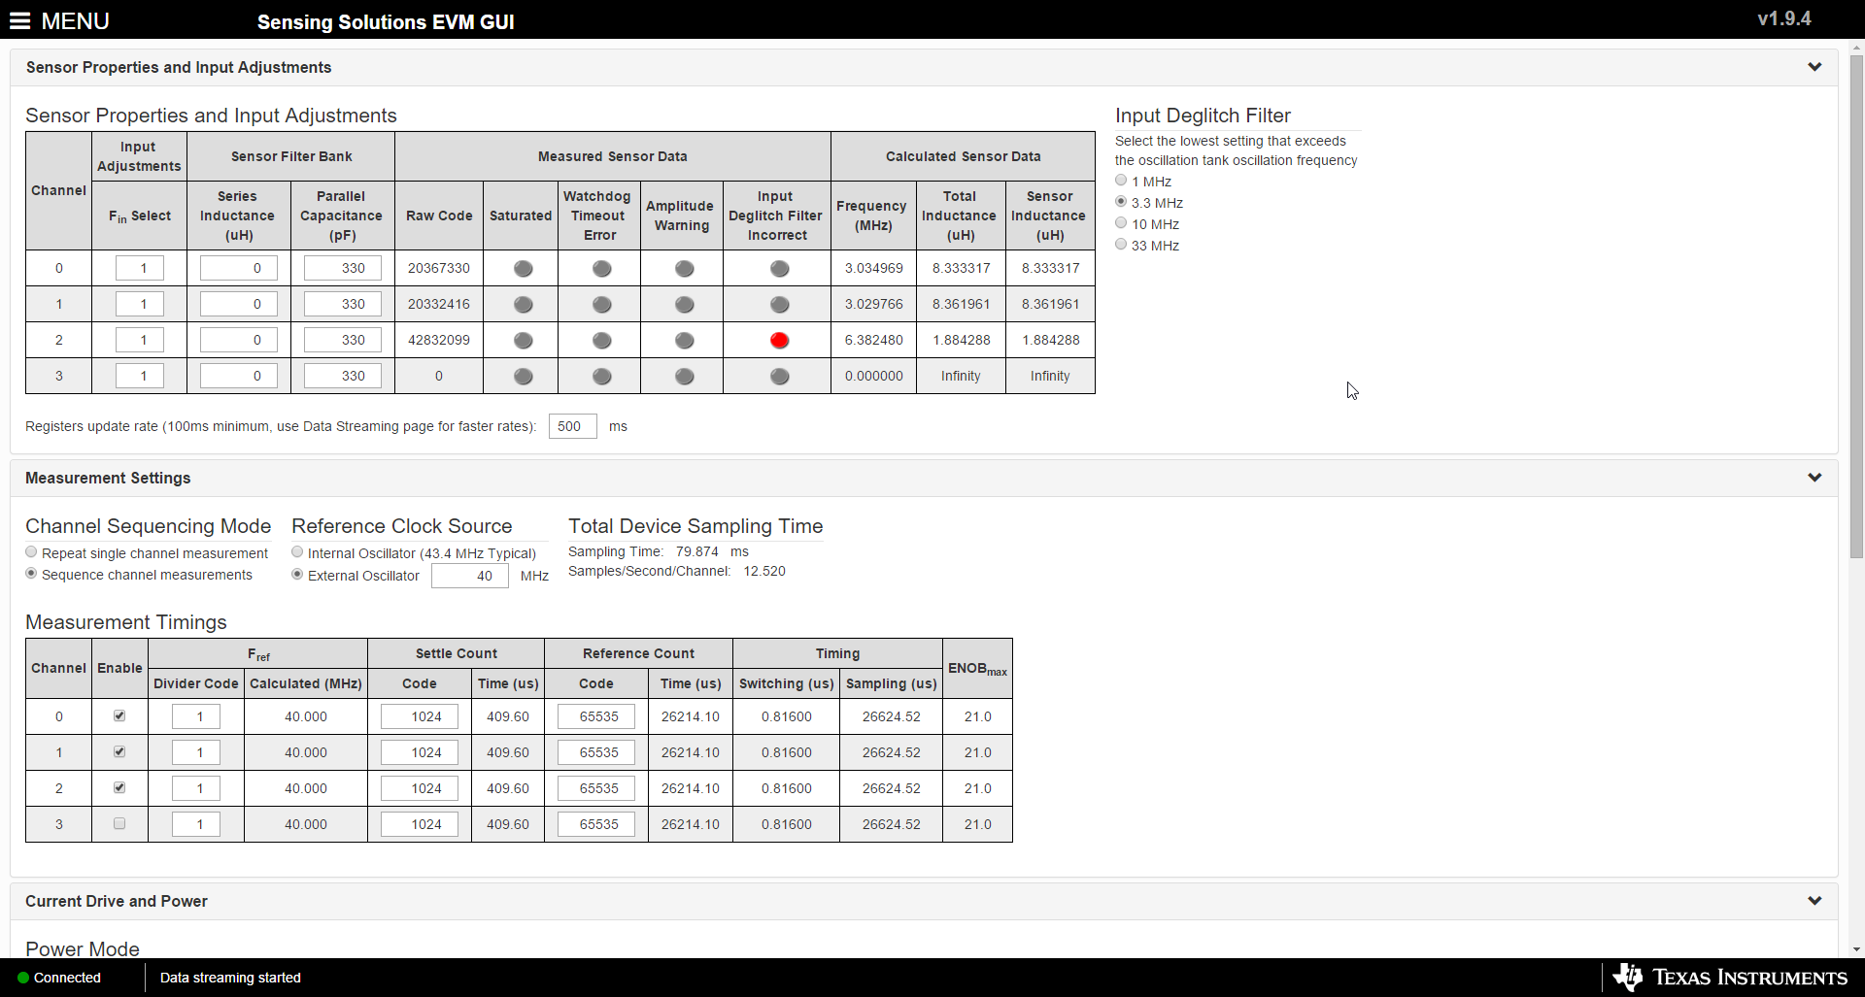The image size is (1865, 997).
Task: Click channel 3 Amplitude Warning indicator
Action: point(685,377)
